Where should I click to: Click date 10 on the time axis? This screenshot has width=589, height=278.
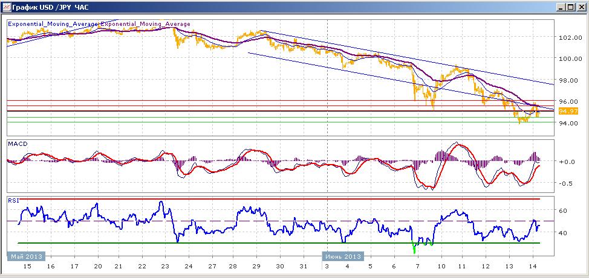tap(441, 267)
